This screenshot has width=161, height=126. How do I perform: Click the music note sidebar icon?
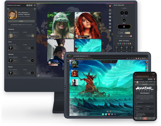(x=110, y=27)
